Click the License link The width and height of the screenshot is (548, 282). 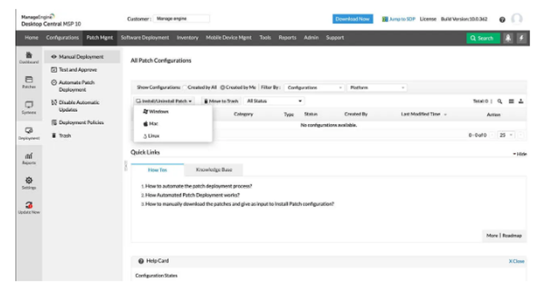(428, 19)
